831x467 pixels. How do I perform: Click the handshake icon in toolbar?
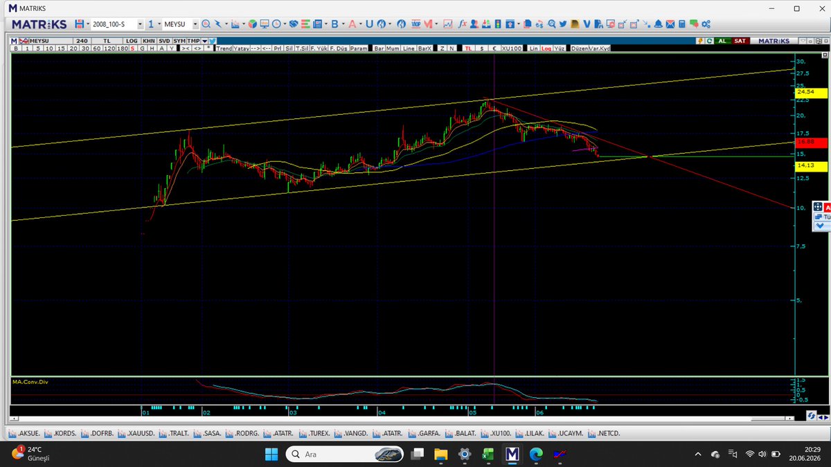(x=294, y=24)
